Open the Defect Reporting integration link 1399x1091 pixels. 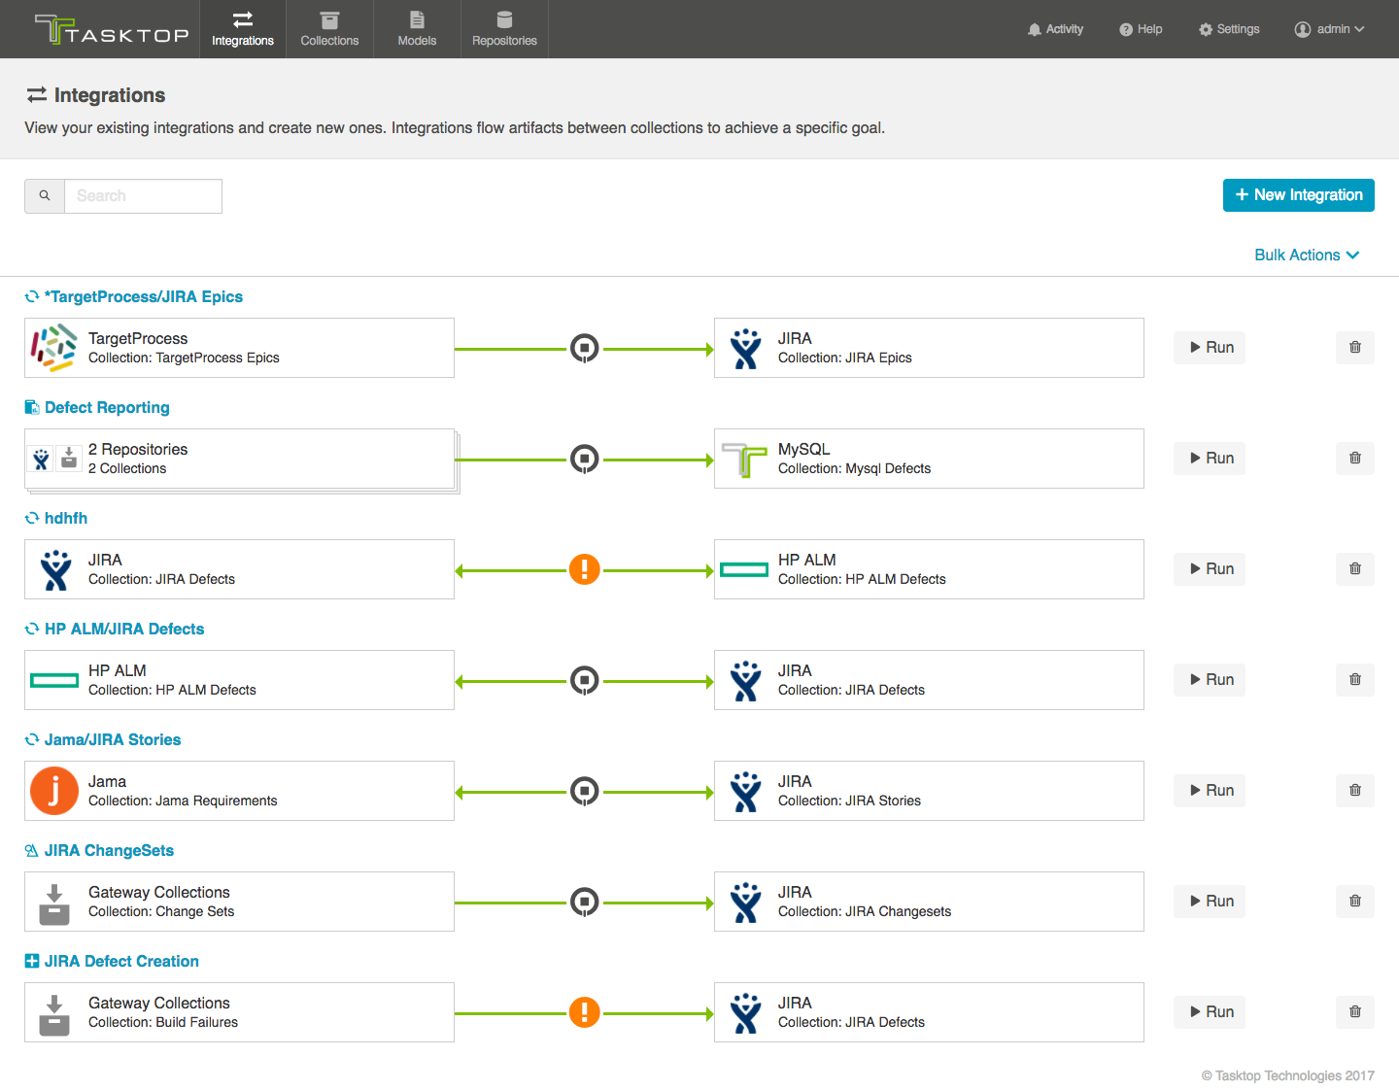pyautogui.click(x=107, y=408)
